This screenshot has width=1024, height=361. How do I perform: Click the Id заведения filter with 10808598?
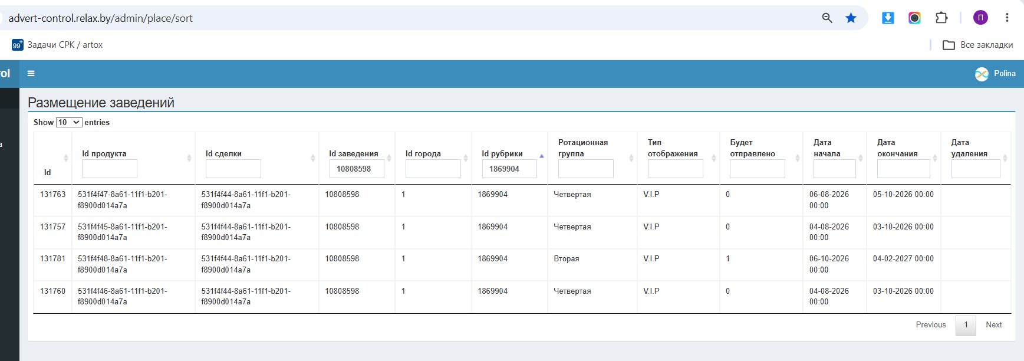coord(357,169)
